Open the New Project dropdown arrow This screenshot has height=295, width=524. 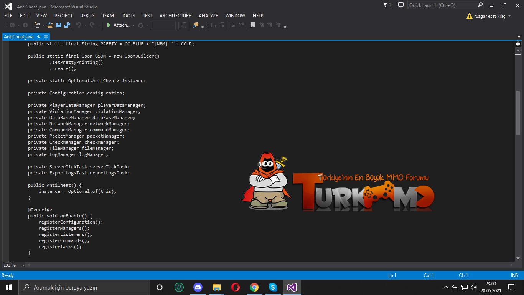pos(43,25)
